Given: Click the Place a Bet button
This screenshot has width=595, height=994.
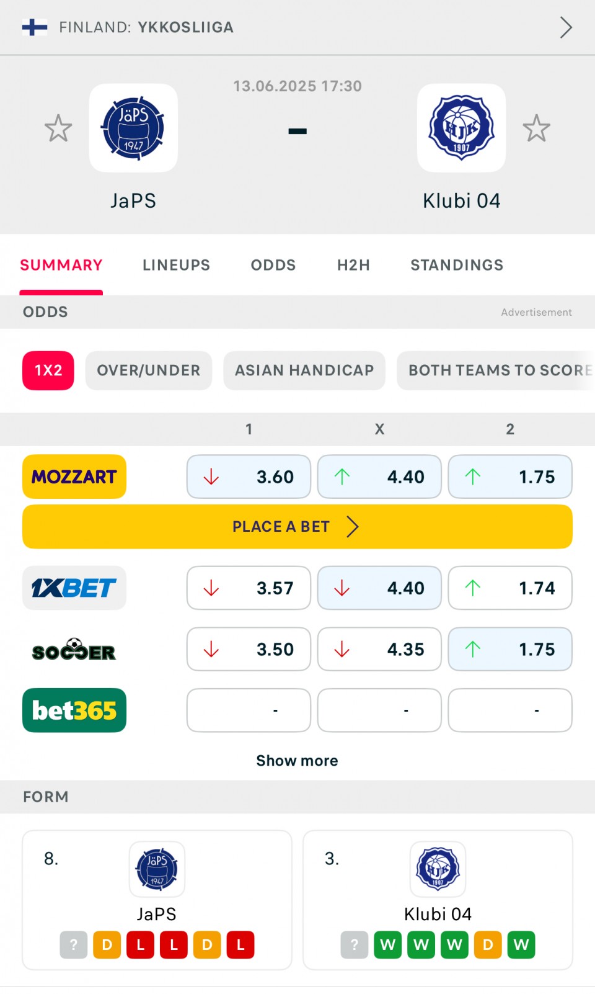Looking at the screenshot, I should pyautogui.click(x=297, y=526).
